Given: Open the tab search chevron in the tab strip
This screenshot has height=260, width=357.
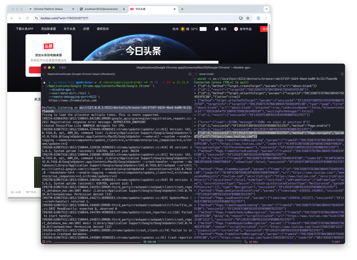Looking at the screenshot, I should pos(266,9).
